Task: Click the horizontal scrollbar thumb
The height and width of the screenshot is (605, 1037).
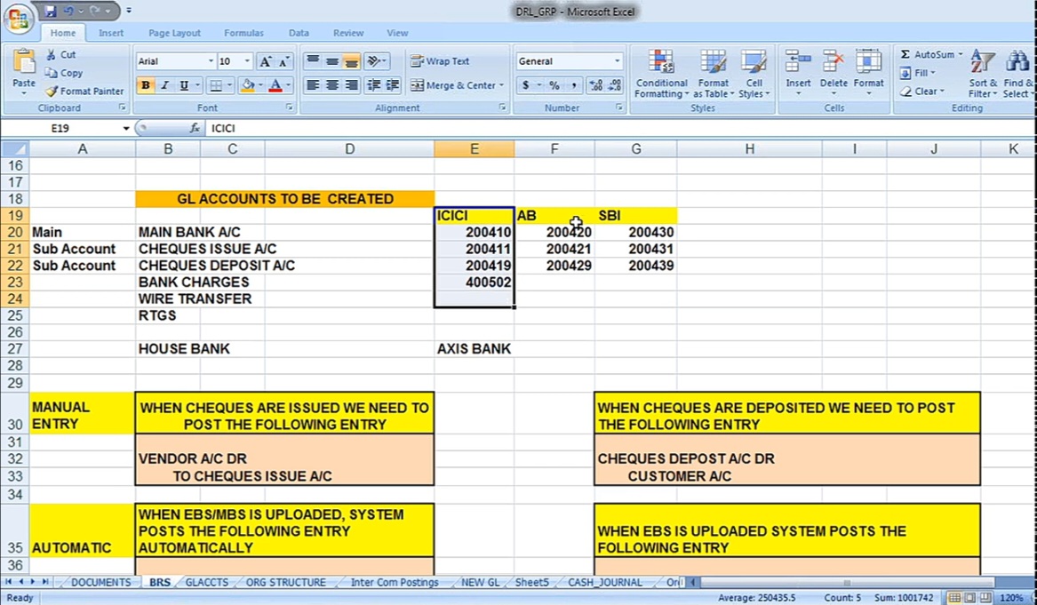Action: click(847, 583)
